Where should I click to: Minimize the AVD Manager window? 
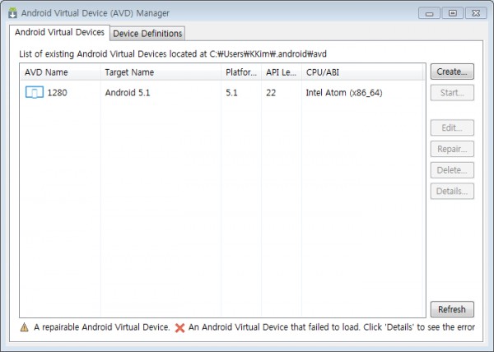coord(429,13)
